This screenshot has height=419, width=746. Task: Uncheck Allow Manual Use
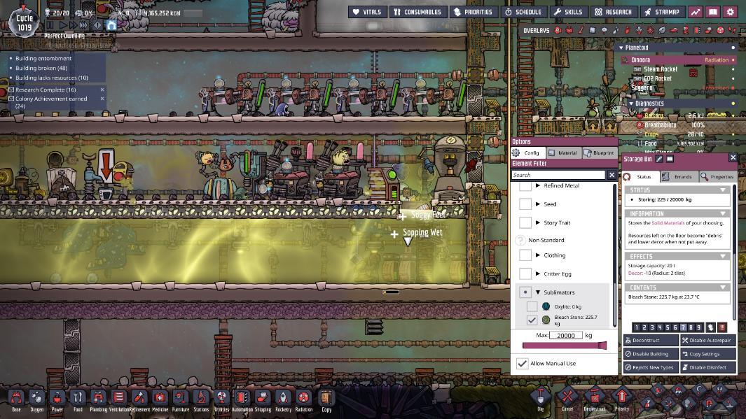point(523,364)
